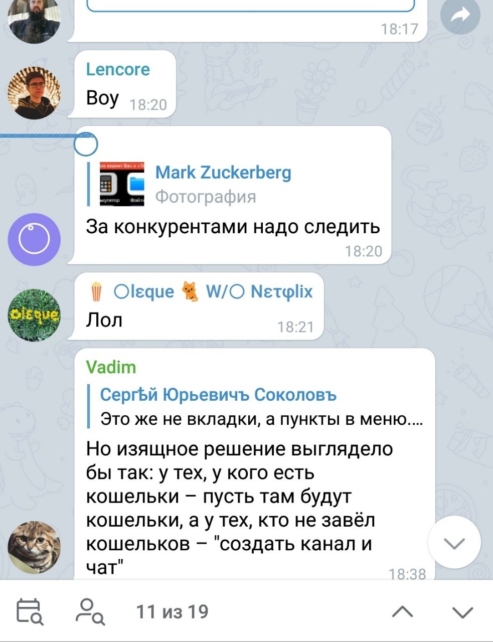493x642 pixels.
Task: Tap the bearded man avatar
Action: [34, 20]
